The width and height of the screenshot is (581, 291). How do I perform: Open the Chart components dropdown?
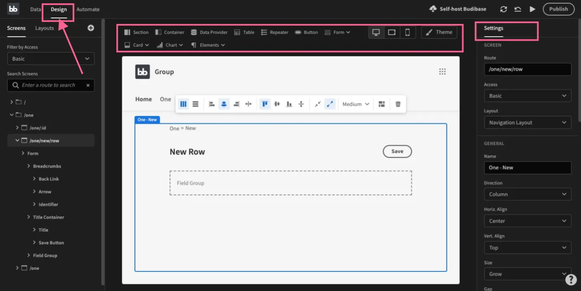[170, 45]
